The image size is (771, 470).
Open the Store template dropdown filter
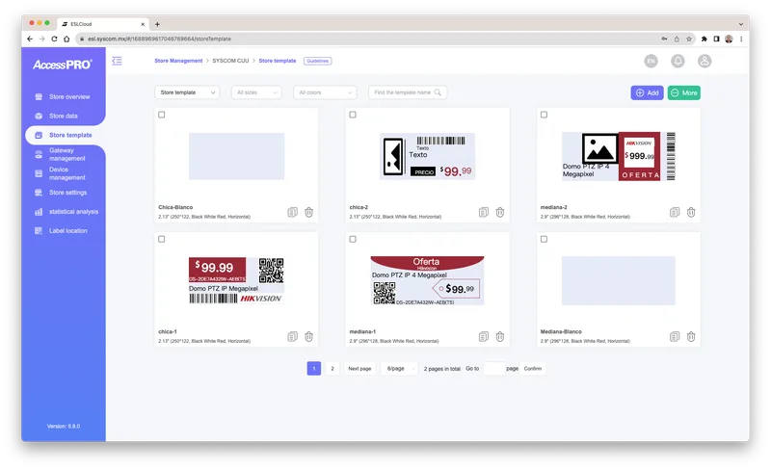pos(187,92)
